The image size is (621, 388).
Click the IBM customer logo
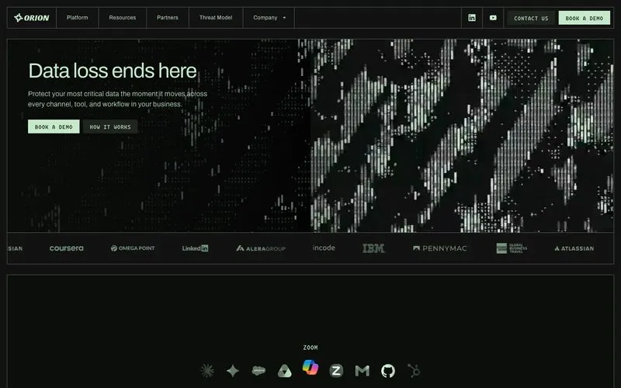point(373,248)
